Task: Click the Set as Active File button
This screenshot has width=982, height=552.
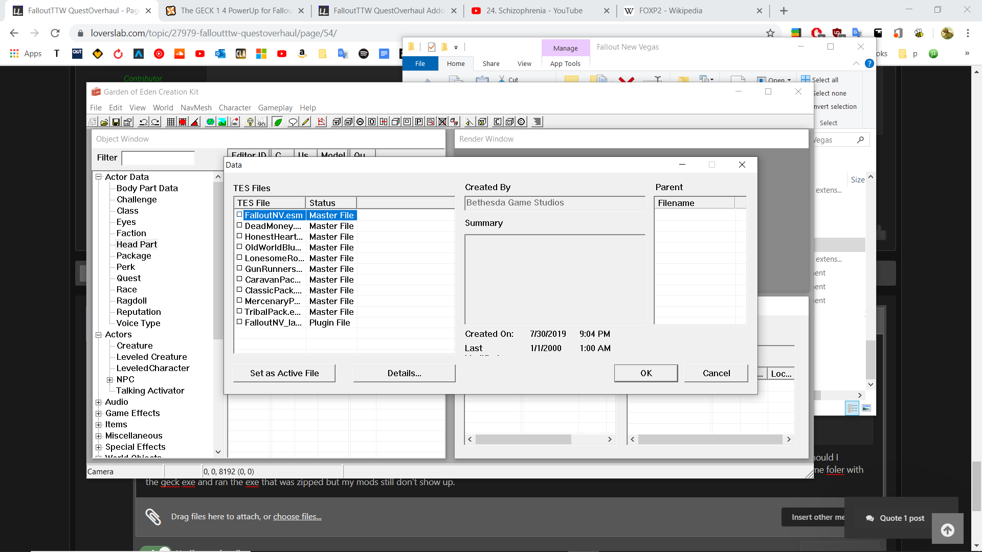Action: (x=284, y=373)
